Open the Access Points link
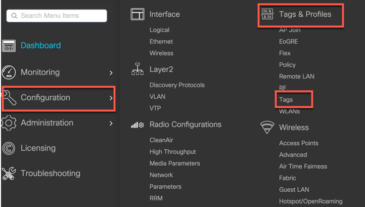The height and width of the screenshot is (207, 365). coord(299,143)
